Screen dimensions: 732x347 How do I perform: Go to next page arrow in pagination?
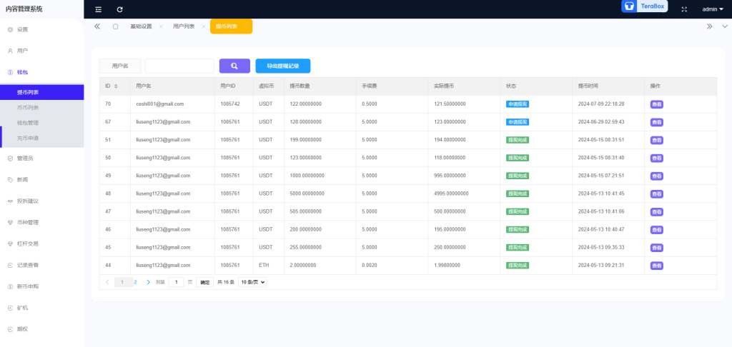point(149,282)
